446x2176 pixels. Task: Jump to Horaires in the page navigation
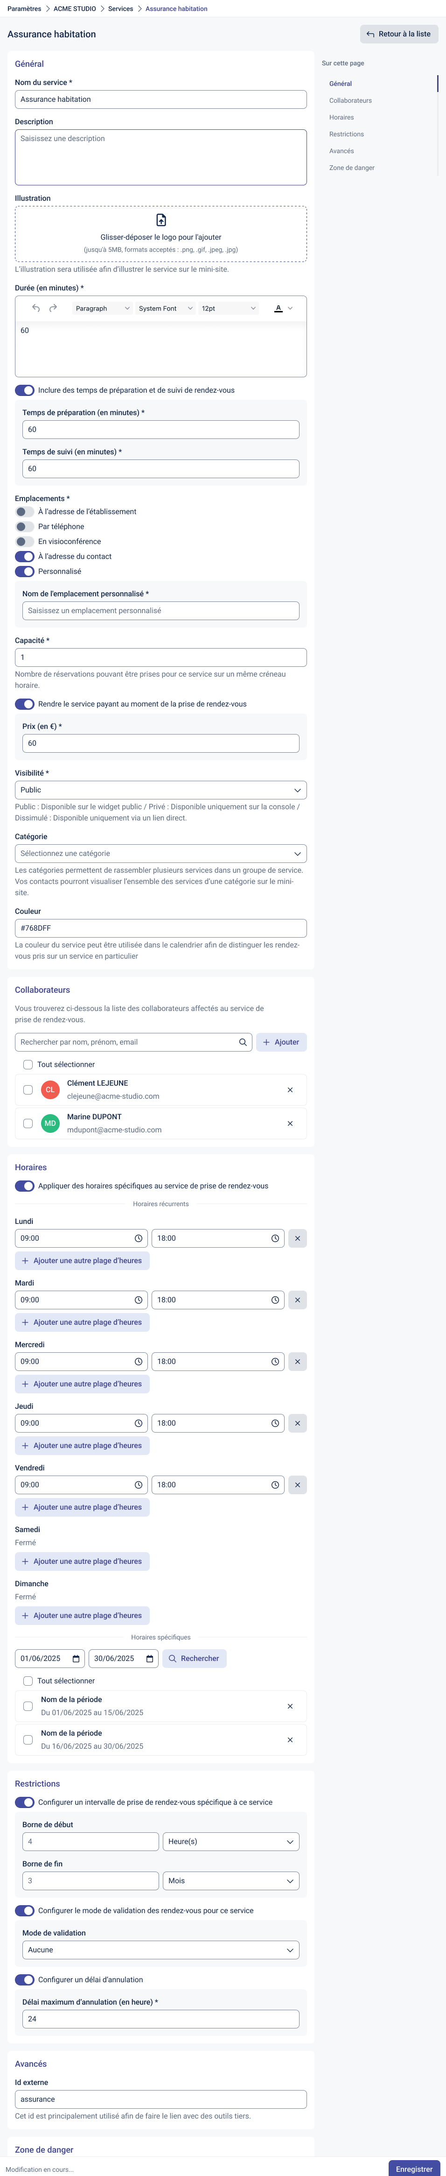click(341, 117)
